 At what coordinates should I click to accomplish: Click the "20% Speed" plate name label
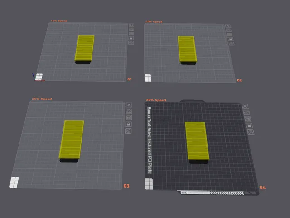154,22
